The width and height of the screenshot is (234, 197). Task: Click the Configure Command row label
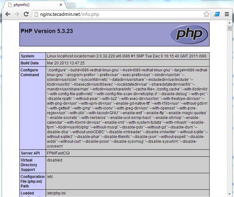30,73
